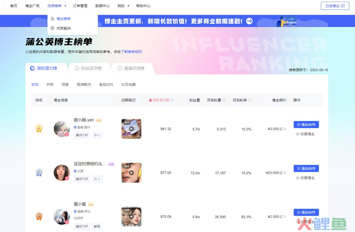Click the 涨粉潜力榜 tab's blue icon
The width and height of the screenshot is (355, 232).
click(32, 68)
